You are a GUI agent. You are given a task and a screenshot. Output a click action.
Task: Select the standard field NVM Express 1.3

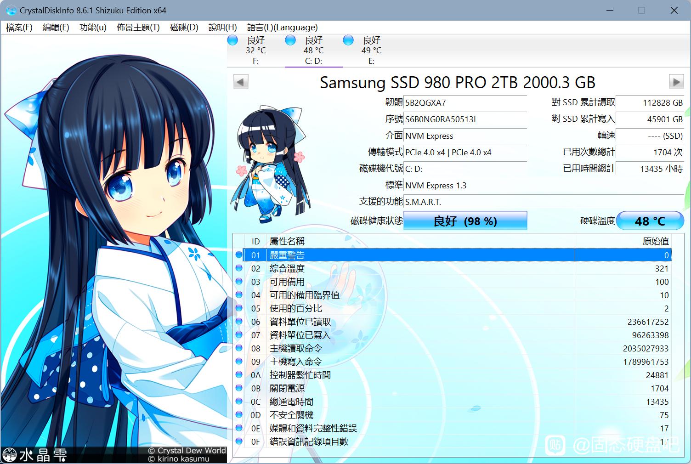click(544, 185)
